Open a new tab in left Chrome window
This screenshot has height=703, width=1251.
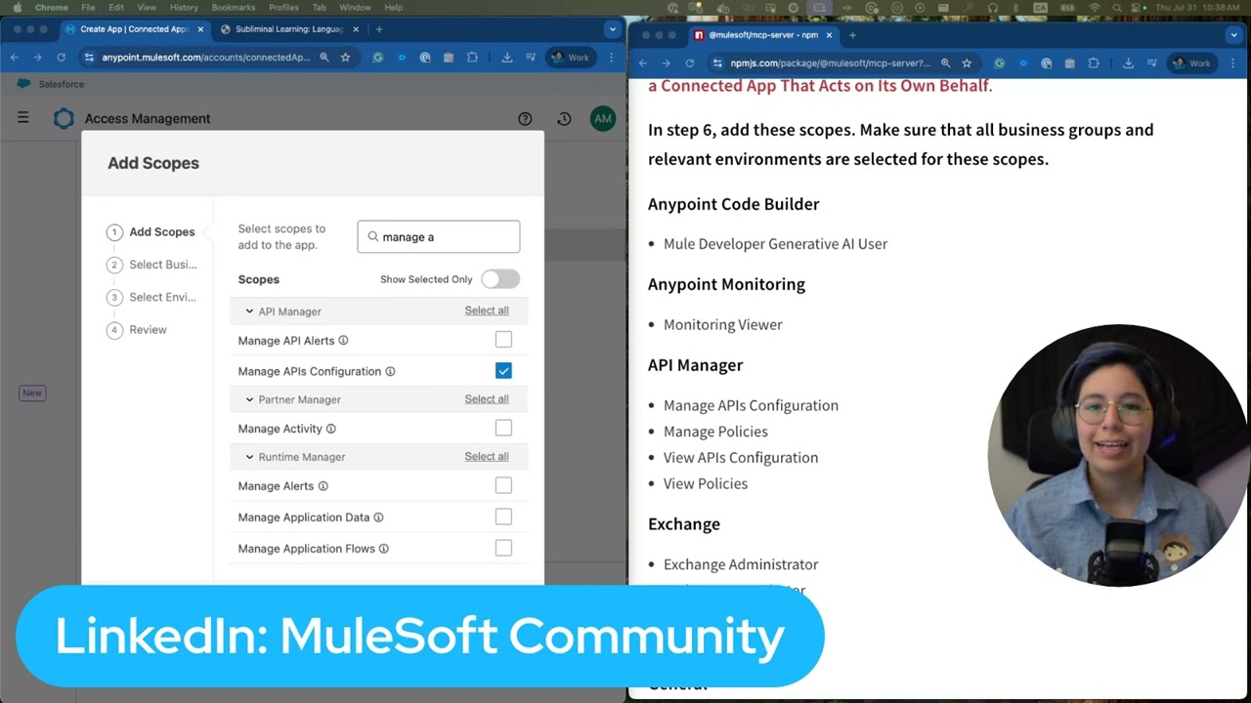379,29
